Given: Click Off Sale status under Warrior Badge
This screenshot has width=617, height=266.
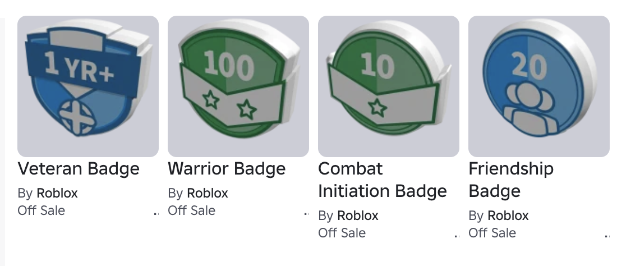Looking at the screenshot, I should [192, 210].
